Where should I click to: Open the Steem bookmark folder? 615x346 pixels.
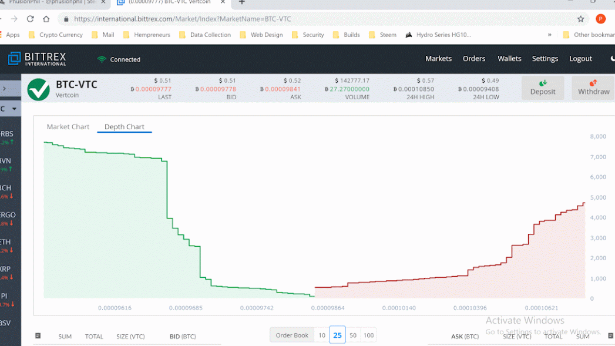(382, 35)
